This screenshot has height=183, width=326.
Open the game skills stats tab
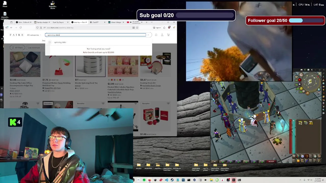click(298, 156)
